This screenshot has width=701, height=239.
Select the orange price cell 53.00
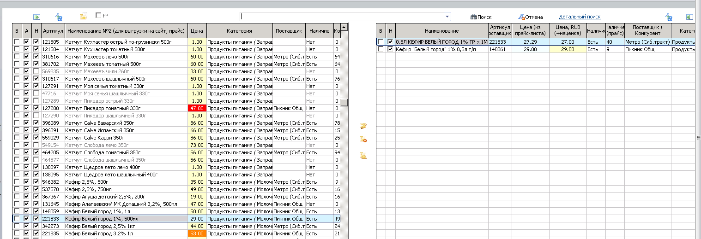(x=197, y=233)
